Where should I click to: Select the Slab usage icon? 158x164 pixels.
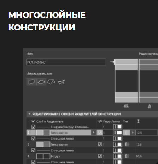(41, 82)
